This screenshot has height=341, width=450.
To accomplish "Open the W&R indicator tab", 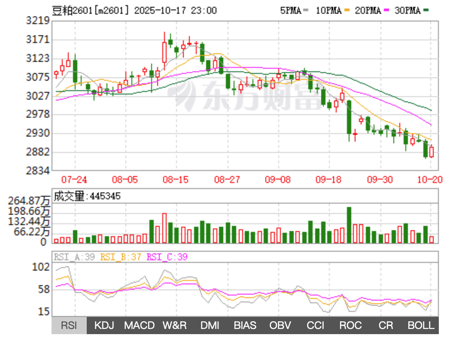I will 174,326.
